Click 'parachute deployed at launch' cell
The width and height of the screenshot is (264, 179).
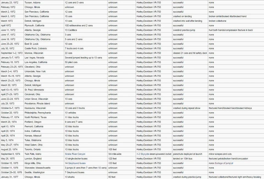(x=190, y=154)
